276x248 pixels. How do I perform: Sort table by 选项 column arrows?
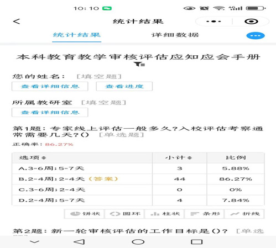coord(44,158)
